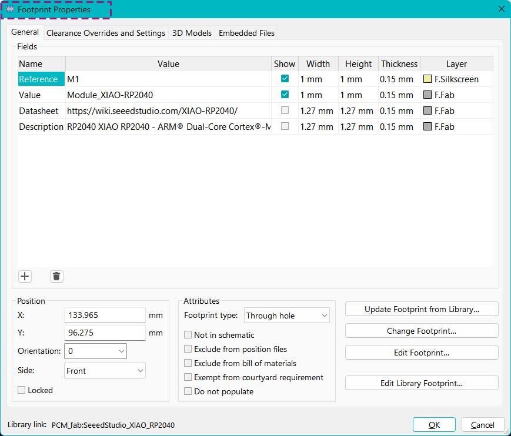The image size is (511, 436).
Task: Click the Datasheet URL value cell
Action: pyautogui.click(x=168, y=110)
